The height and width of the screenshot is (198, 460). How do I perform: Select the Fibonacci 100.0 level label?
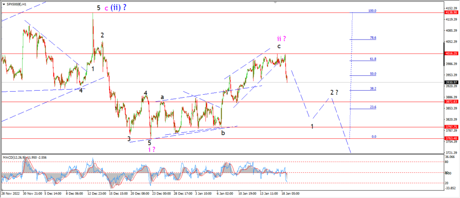click(x=372, y=11)
